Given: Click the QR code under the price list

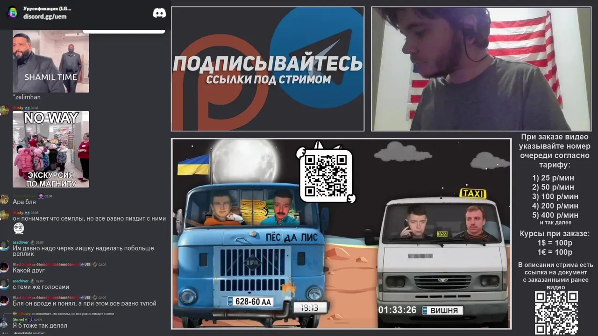Looking at the screenshot, I should (556, 313).
